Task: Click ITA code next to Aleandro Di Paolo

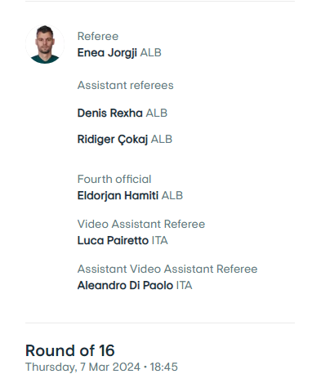Action: click(185, 286)
